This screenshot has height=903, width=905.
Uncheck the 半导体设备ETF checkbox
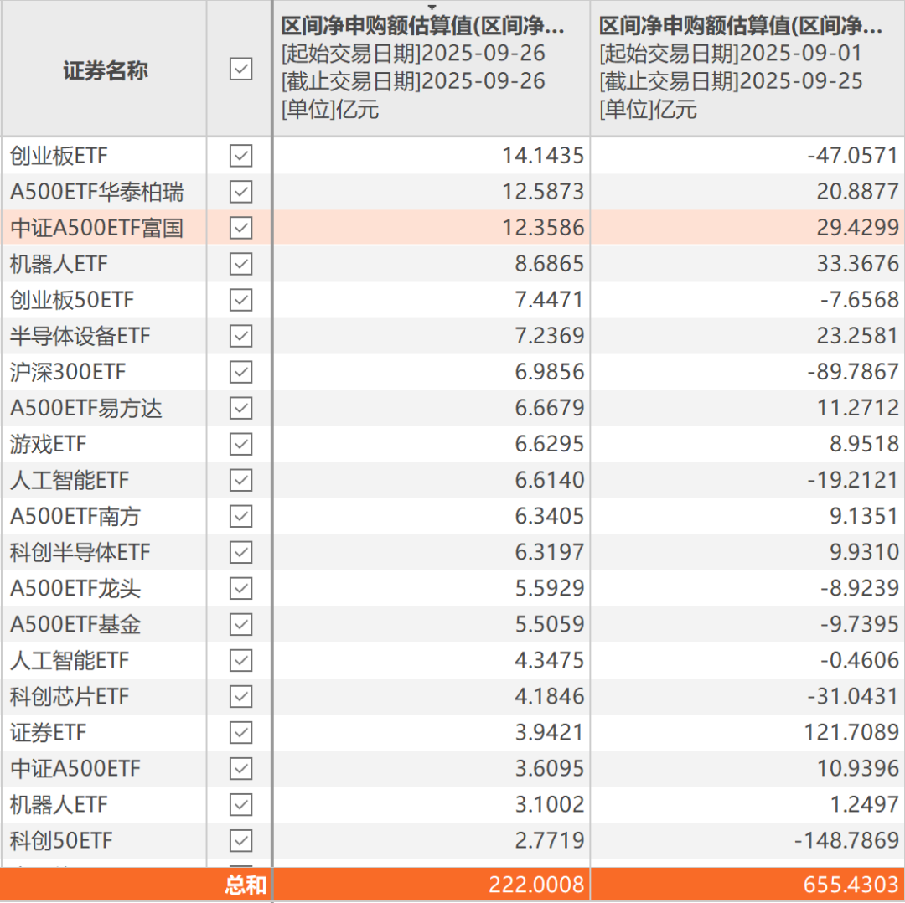click(x=240, y=336)
